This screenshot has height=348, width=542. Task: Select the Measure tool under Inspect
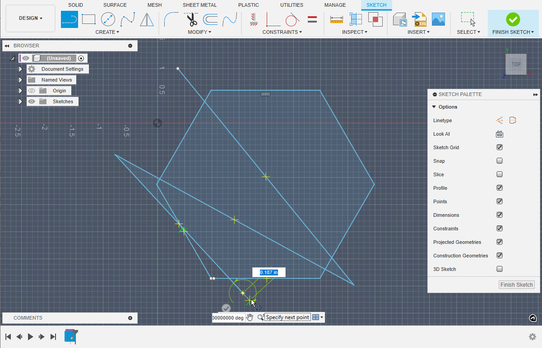336,19
